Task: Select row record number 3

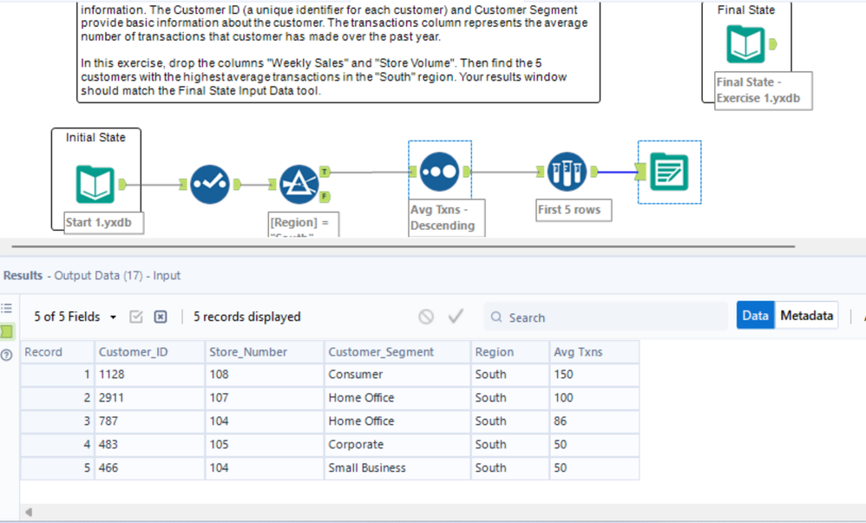Action: pos(57,421)
